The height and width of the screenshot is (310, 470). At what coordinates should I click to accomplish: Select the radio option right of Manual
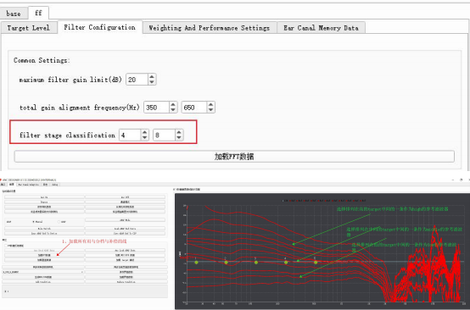[59, 222]
